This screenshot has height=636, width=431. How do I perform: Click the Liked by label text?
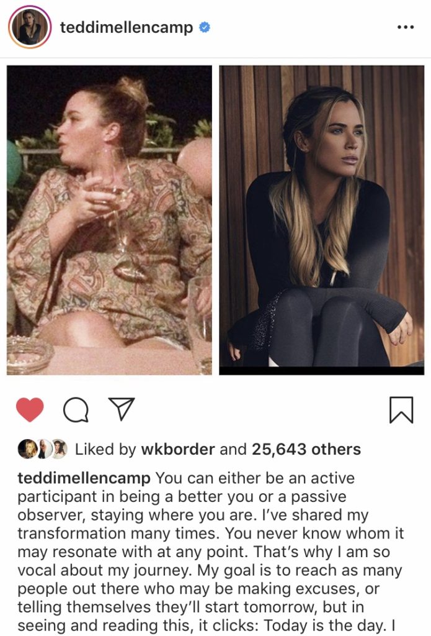click(105, 449)
